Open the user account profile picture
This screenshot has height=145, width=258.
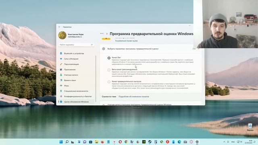(62, 35)
